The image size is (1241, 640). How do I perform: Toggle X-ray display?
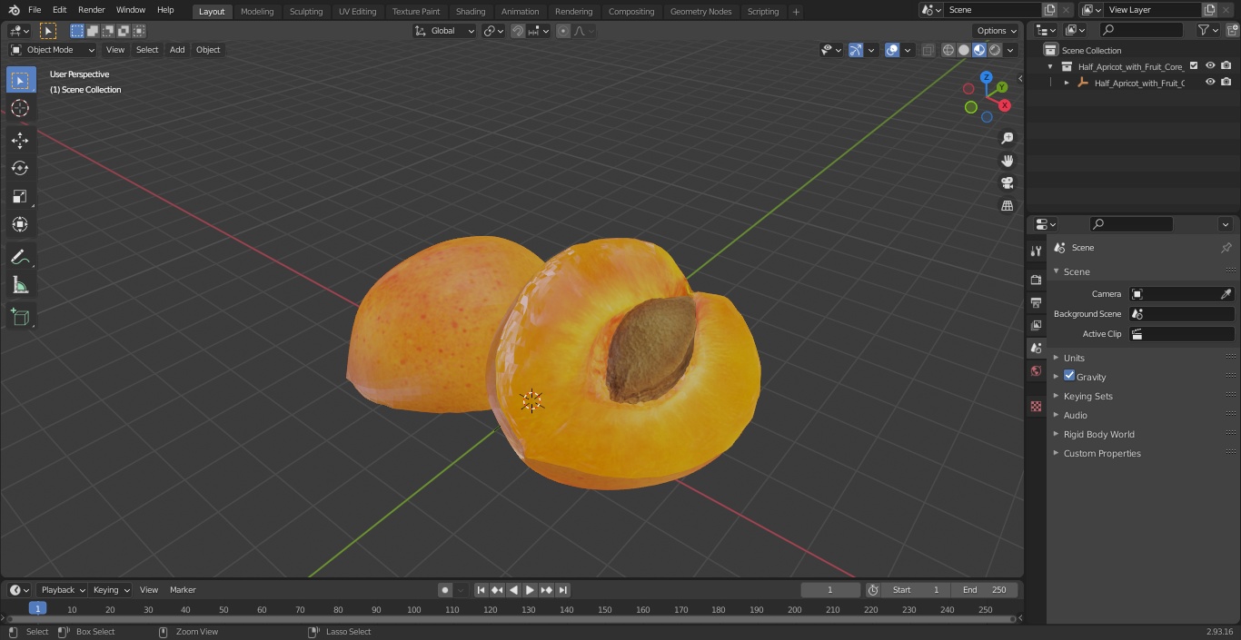(928, 50)
